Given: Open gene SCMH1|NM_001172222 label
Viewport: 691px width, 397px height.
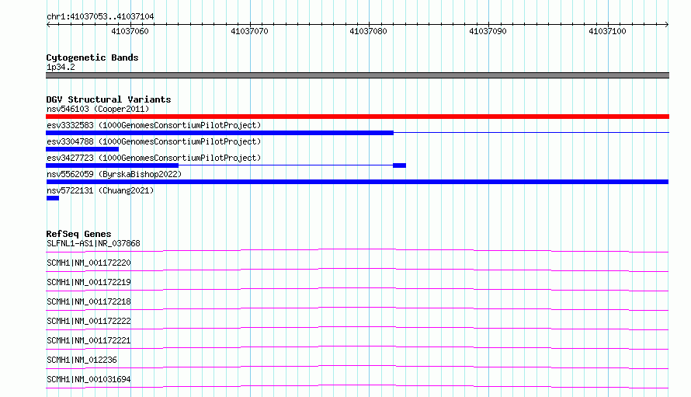Looking at the screenshot, I should point(89,321).
